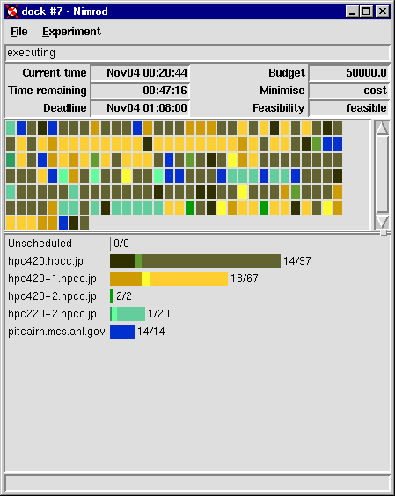Click the pane divider handle below job grid
Screen dimensions: 395x496
coord(384,232)
